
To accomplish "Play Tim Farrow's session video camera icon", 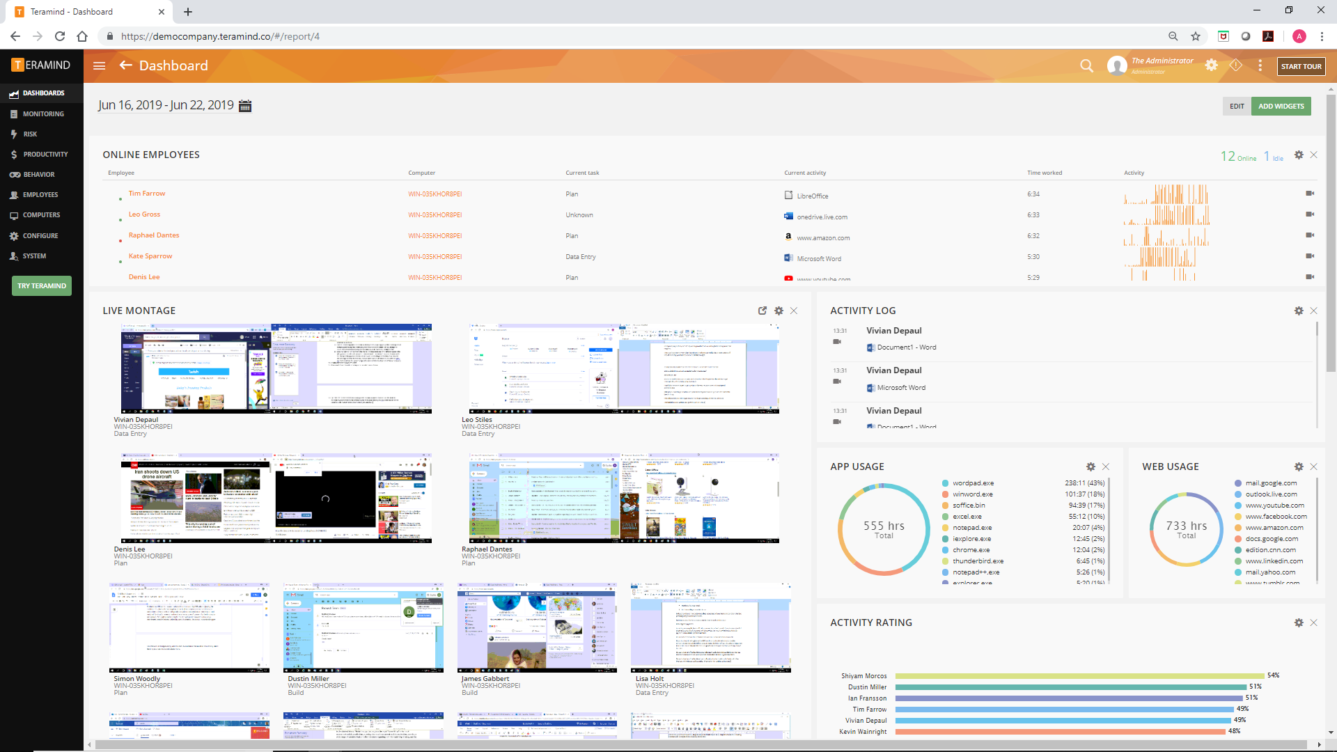I will tap(1310, 194).
